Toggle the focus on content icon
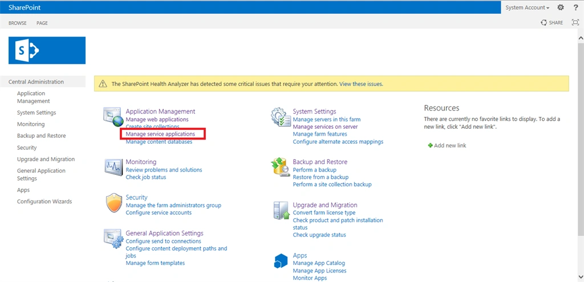The height and width of the screenshot is (282, 584). [575, 23]
